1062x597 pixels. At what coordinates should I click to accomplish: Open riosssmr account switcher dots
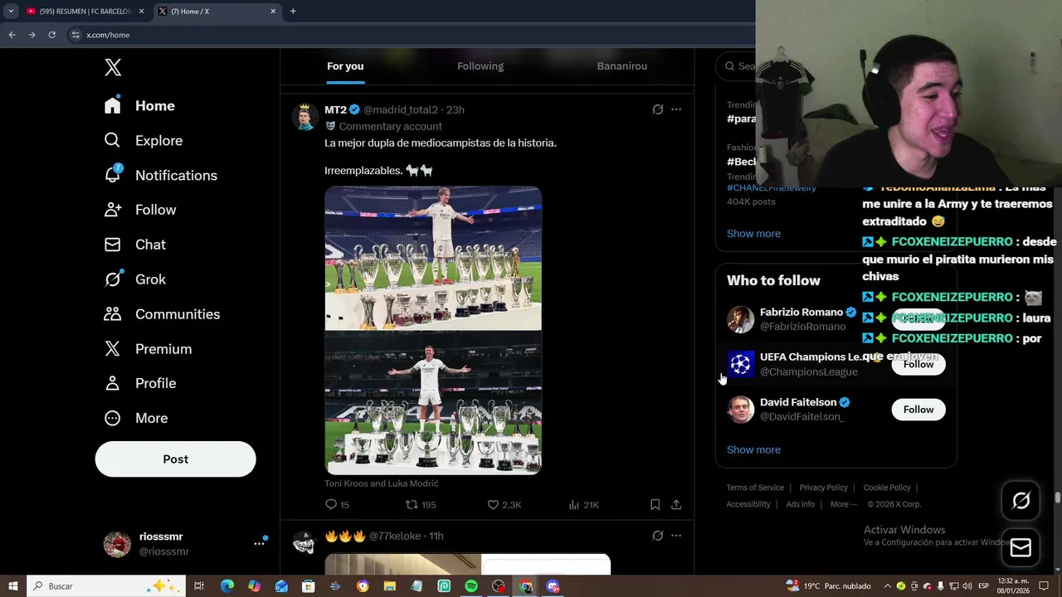(x=259, y=544)
